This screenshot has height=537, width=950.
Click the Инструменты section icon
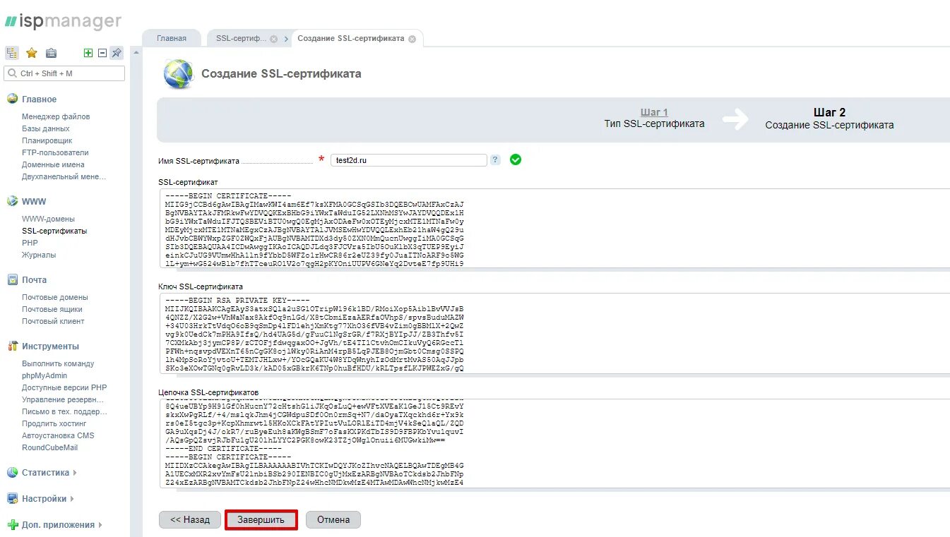point(12,346)
